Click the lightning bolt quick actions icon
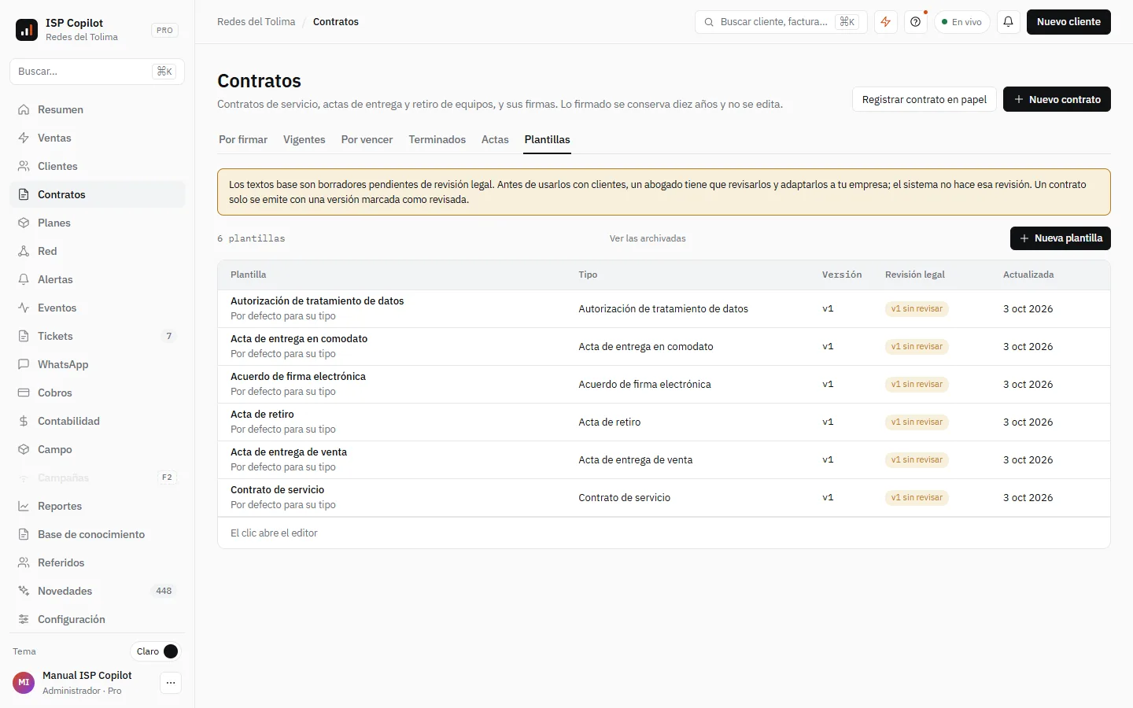The width and height of the screenshot is (1133, 708). (x=886, y=22)
